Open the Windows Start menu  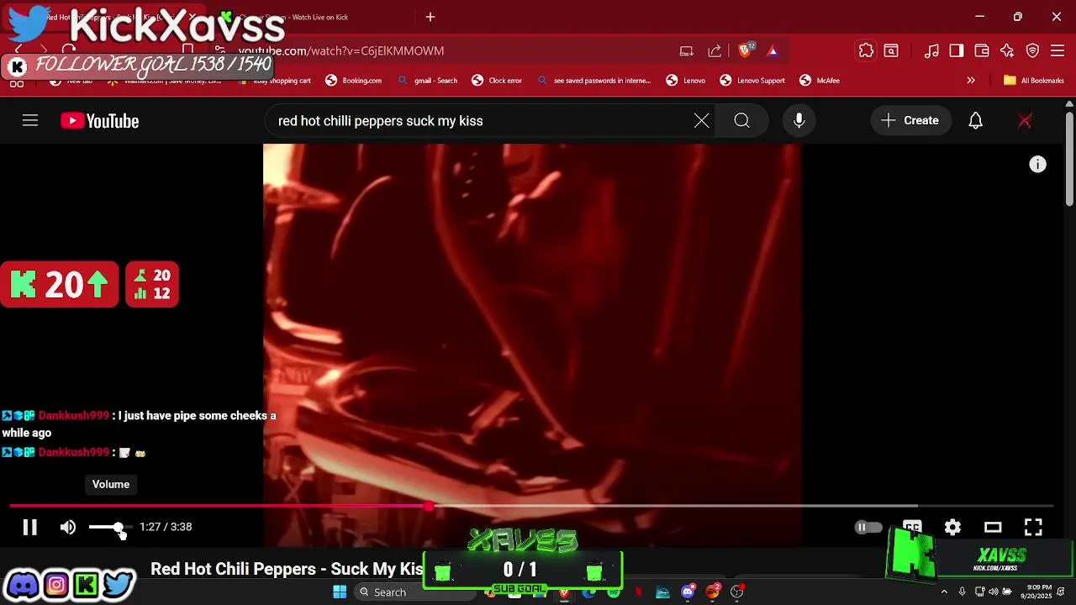340,592
